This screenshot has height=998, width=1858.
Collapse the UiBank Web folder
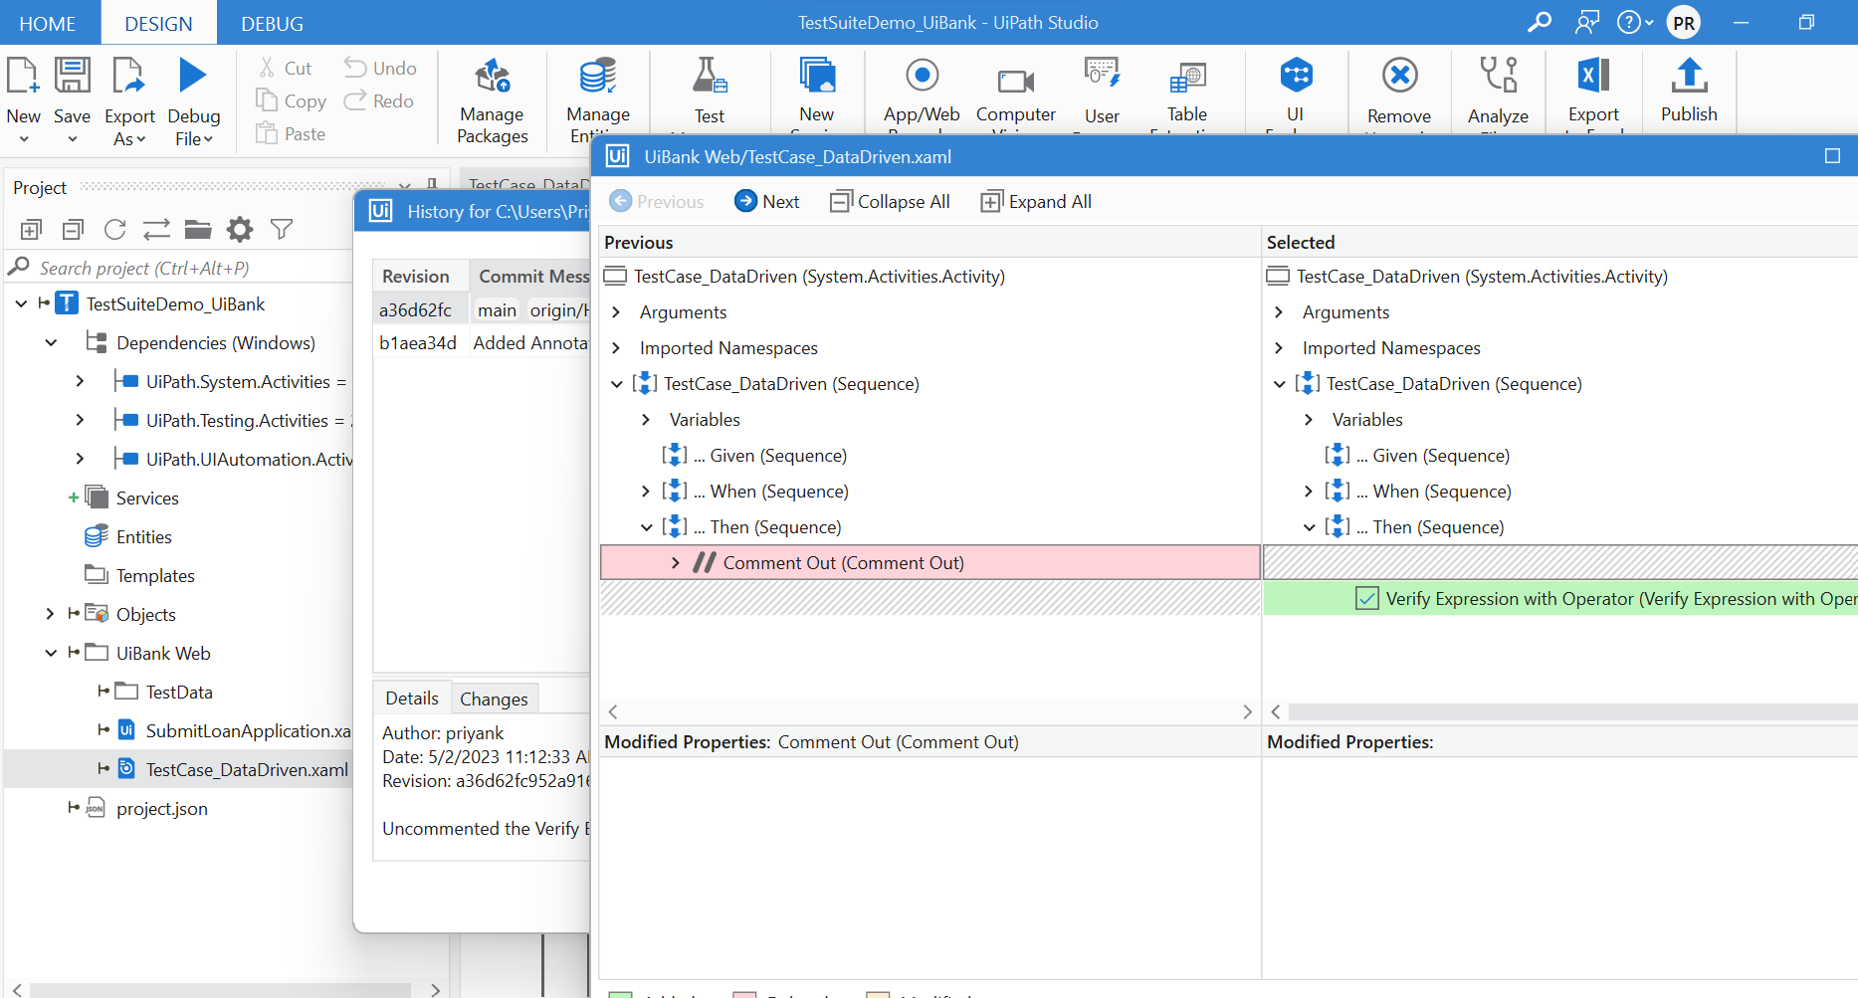(x=51, y=653)
